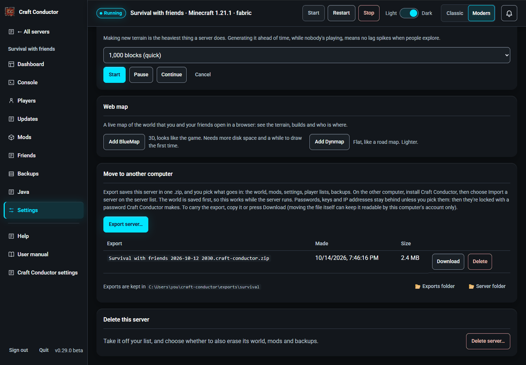Image resolution: width=526 pixels, height=365 pixels.
Task: Open the pre-generation size dropdown
Action: pos(307,55)
